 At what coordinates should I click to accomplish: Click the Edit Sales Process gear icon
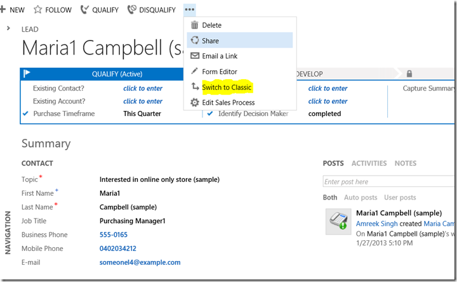point(195,102)
